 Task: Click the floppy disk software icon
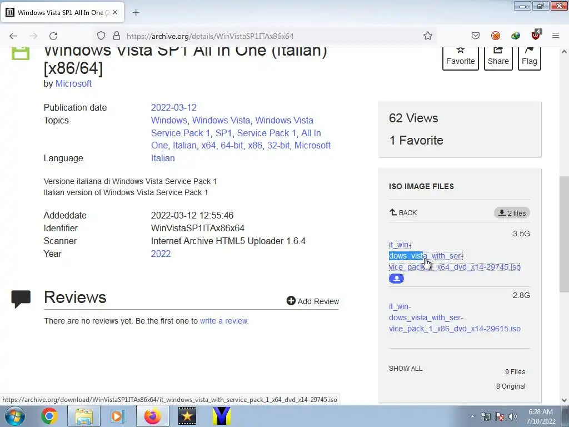pyautogui.click(x=21, y=53)
